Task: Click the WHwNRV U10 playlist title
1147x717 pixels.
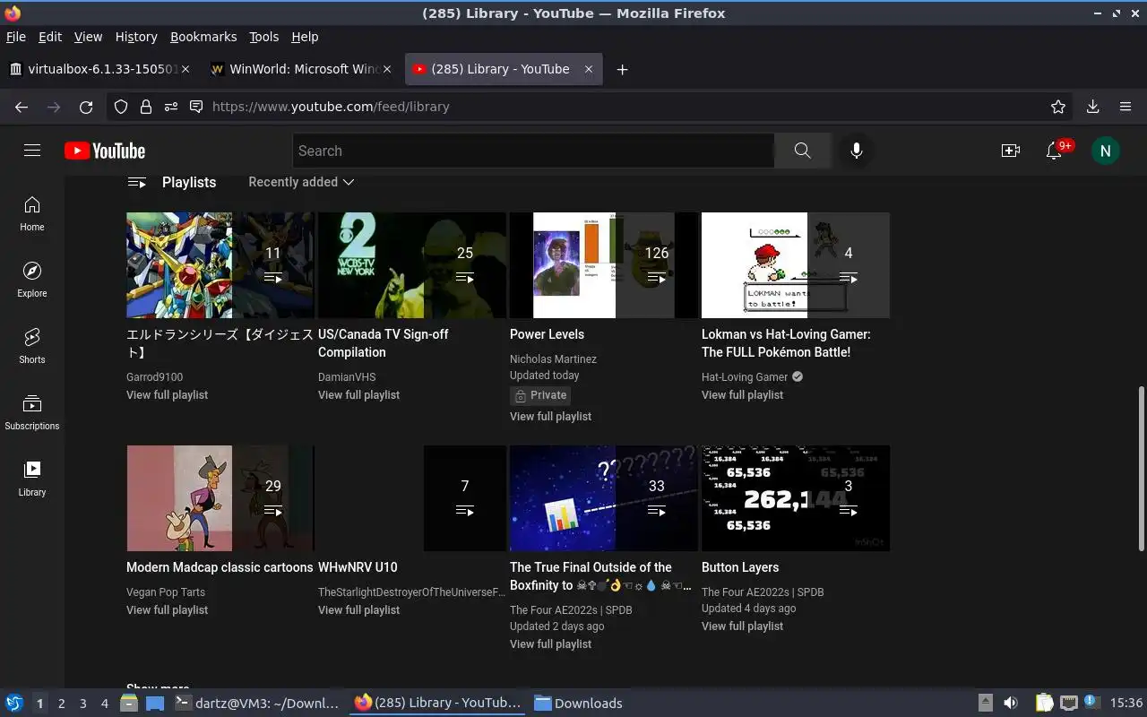Action: click(x=358, y=567)
